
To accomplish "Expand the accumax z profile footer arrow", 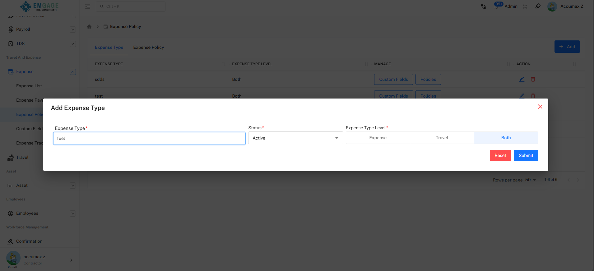I will pos(71,260).
